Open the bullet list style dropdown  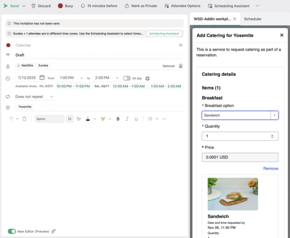[157, 119]
